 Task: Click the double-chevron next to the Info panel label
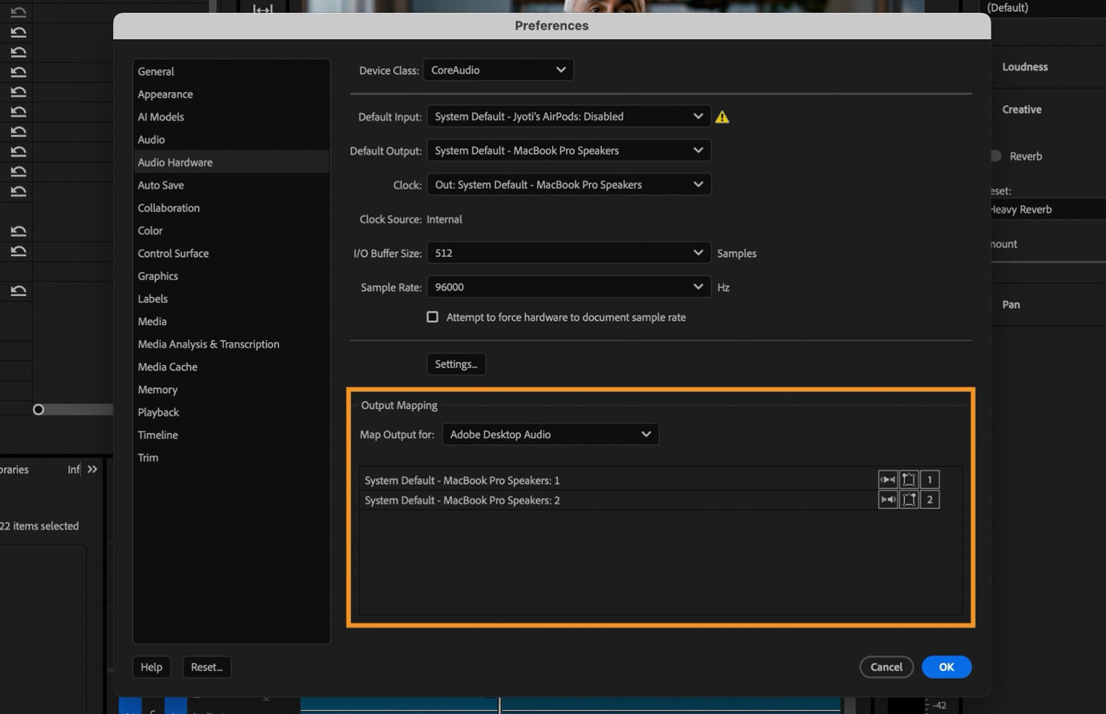[x=91, y=469]
